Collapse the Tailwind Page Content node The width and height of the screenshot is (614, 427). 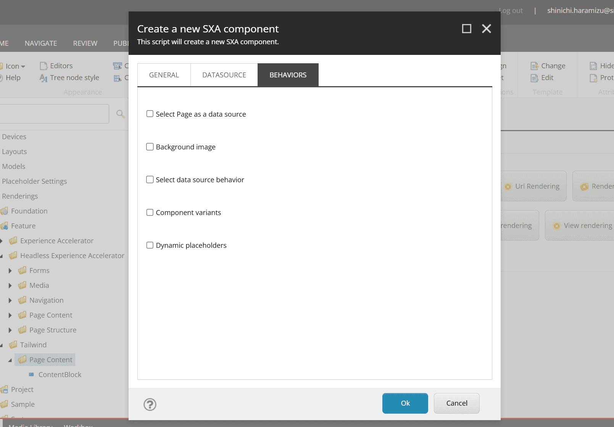(10, 360)
